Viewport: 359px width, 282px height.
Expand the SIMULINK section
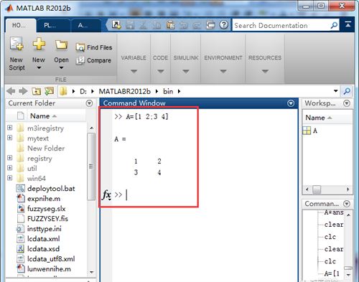coord(186,71)
